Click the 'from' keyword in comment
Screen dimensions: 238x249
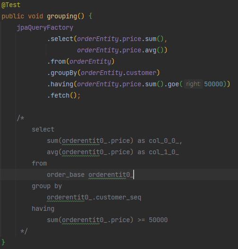click(39, 164)
